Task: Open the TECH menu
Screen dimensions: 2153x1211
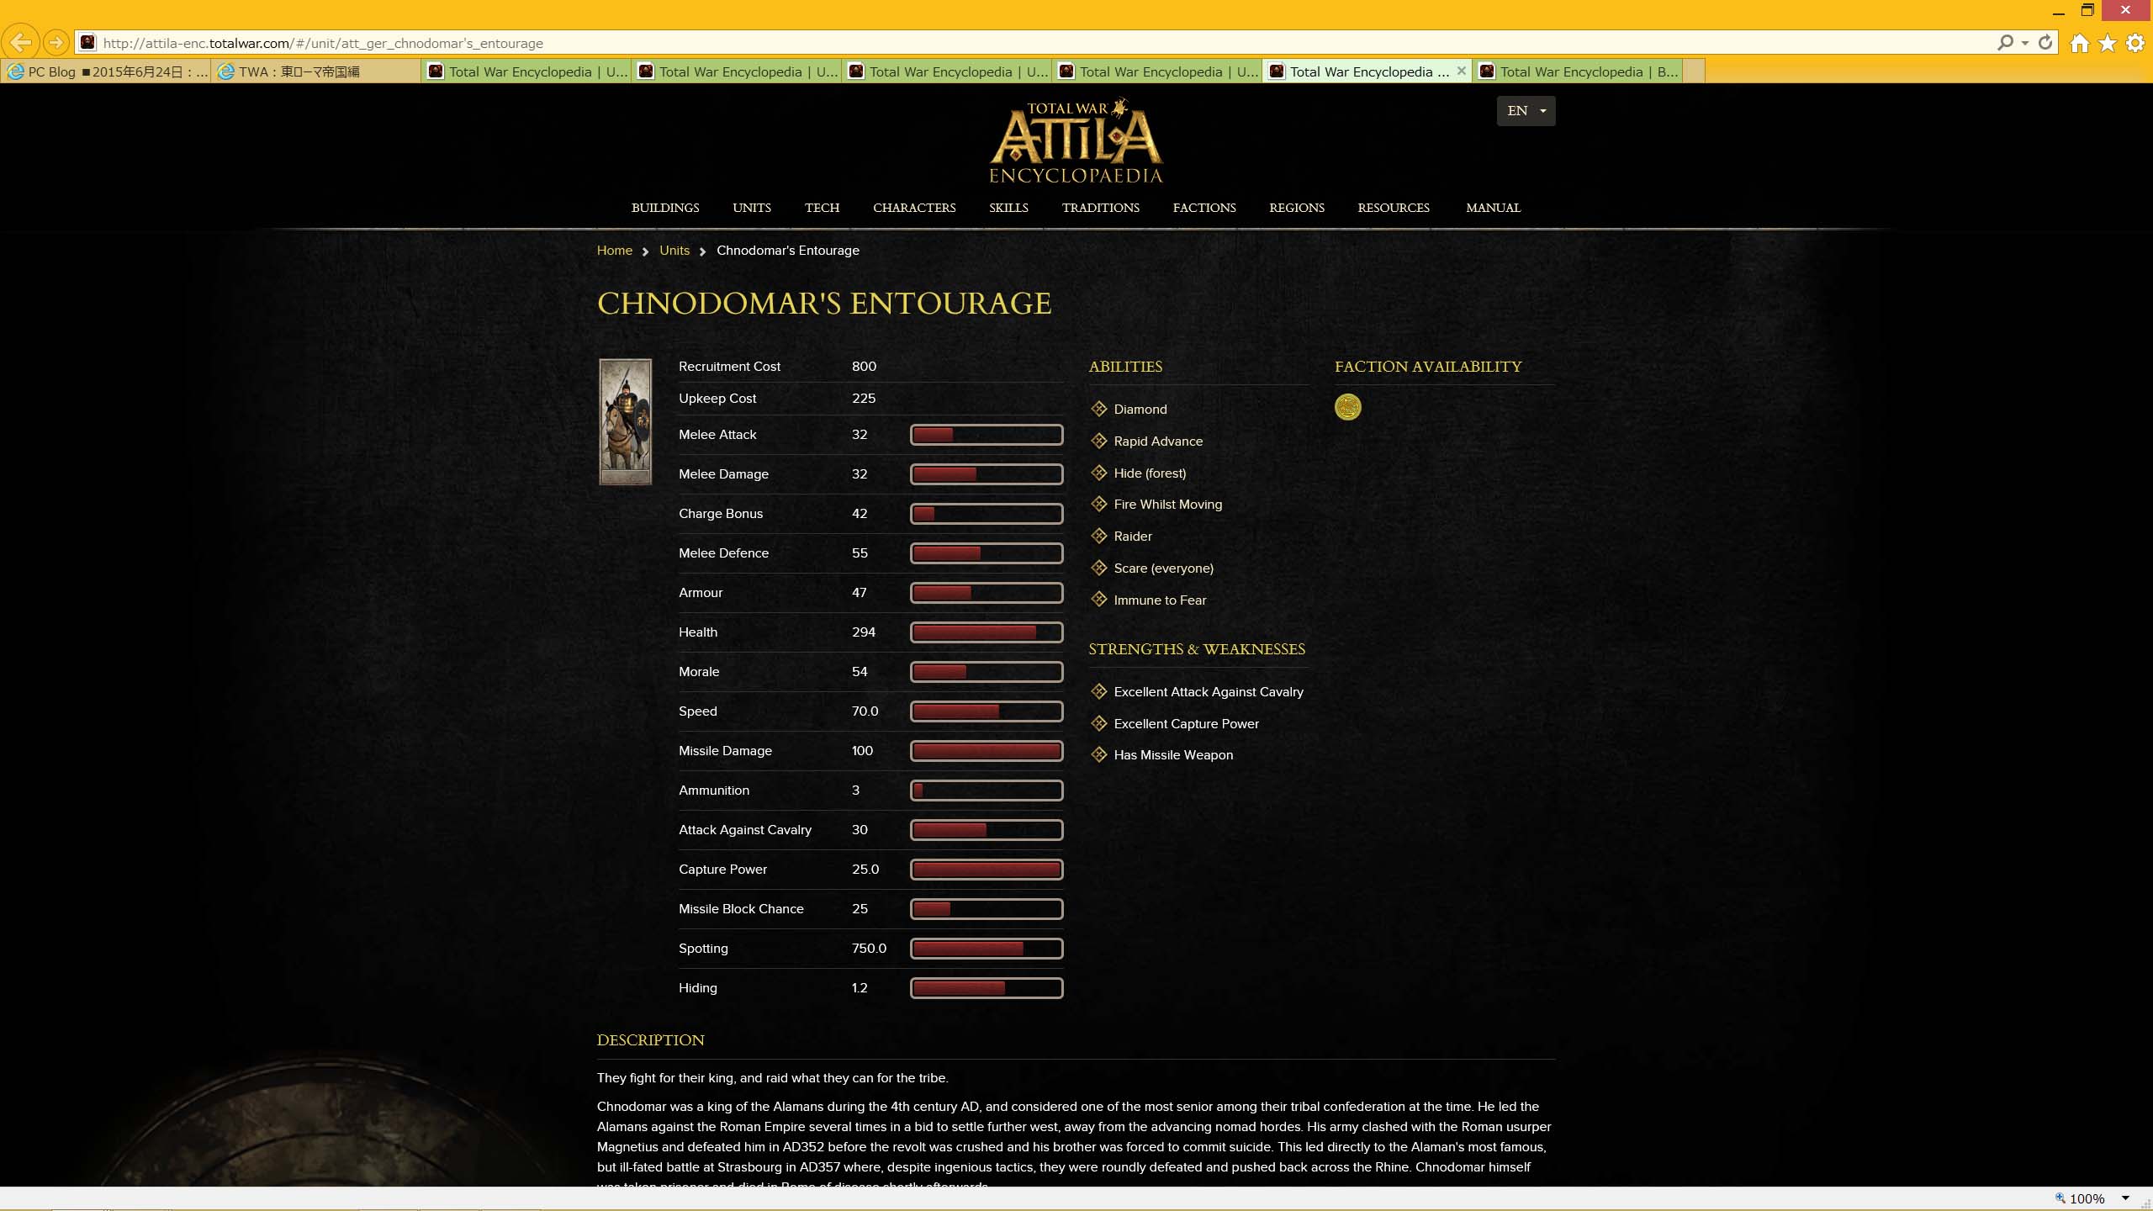Action: 822,208
